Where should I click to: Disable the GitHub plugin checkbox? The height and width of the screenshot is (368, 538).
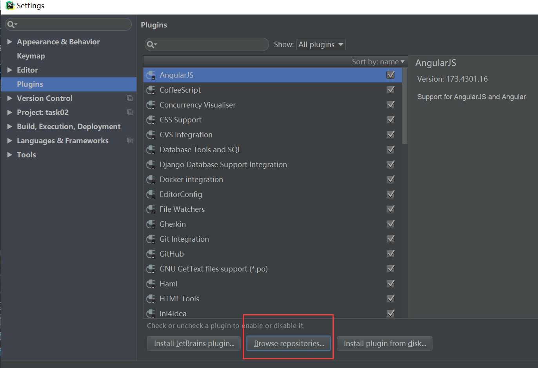coord(391,254)
